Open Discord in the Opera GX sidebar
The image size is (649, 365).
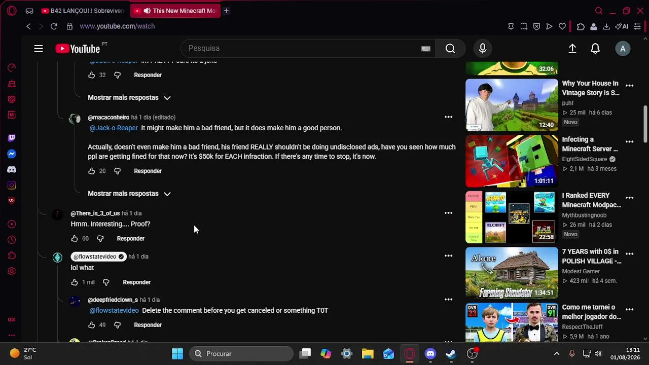(x=12, y=169)
